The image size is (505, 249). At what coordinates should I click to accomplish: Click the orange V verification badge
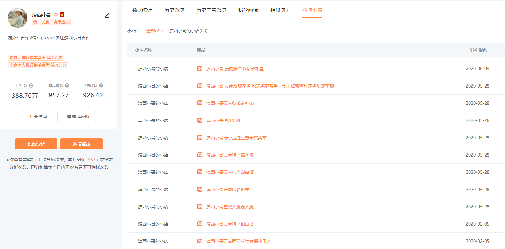[x=62, y=15]
